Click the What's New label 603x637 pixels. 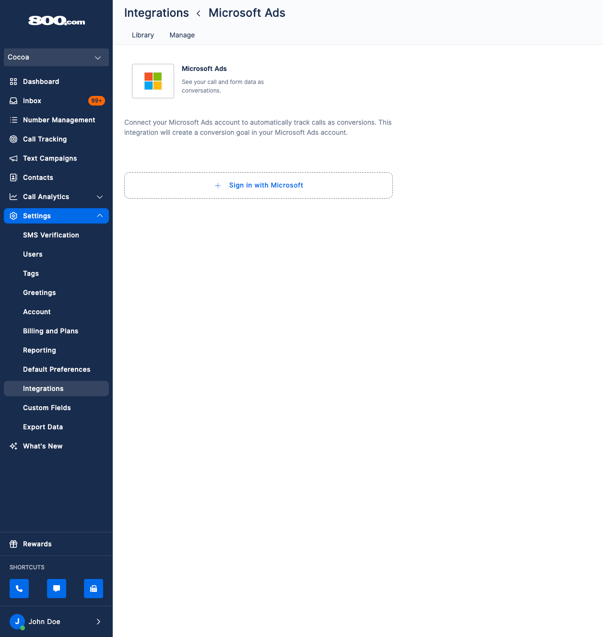[x=43, y=446]
